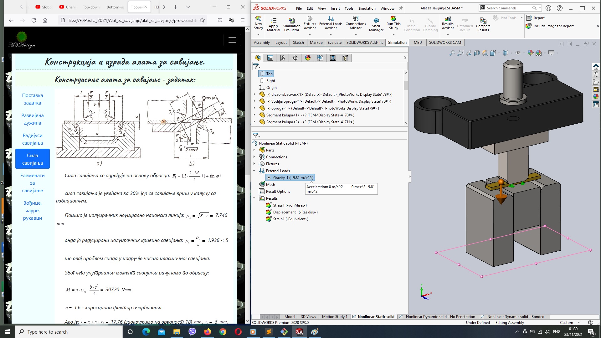The width and height of the screenshot is (601, 338).
Task: Open New Study in SolidWorks Simulation
Action: (258, 23)
